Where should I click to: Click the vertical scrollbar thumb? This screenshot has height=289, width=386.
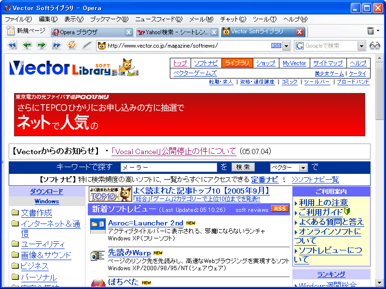click(x=379, y=91)
